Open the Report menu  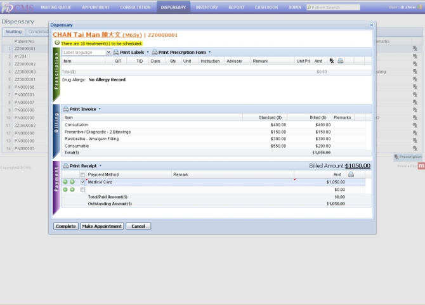pos(236,8)
